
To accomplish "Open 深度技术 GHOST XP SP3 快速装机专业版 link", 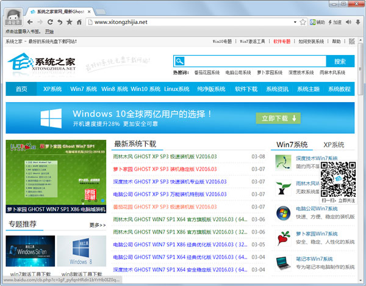I will point(170,182).
